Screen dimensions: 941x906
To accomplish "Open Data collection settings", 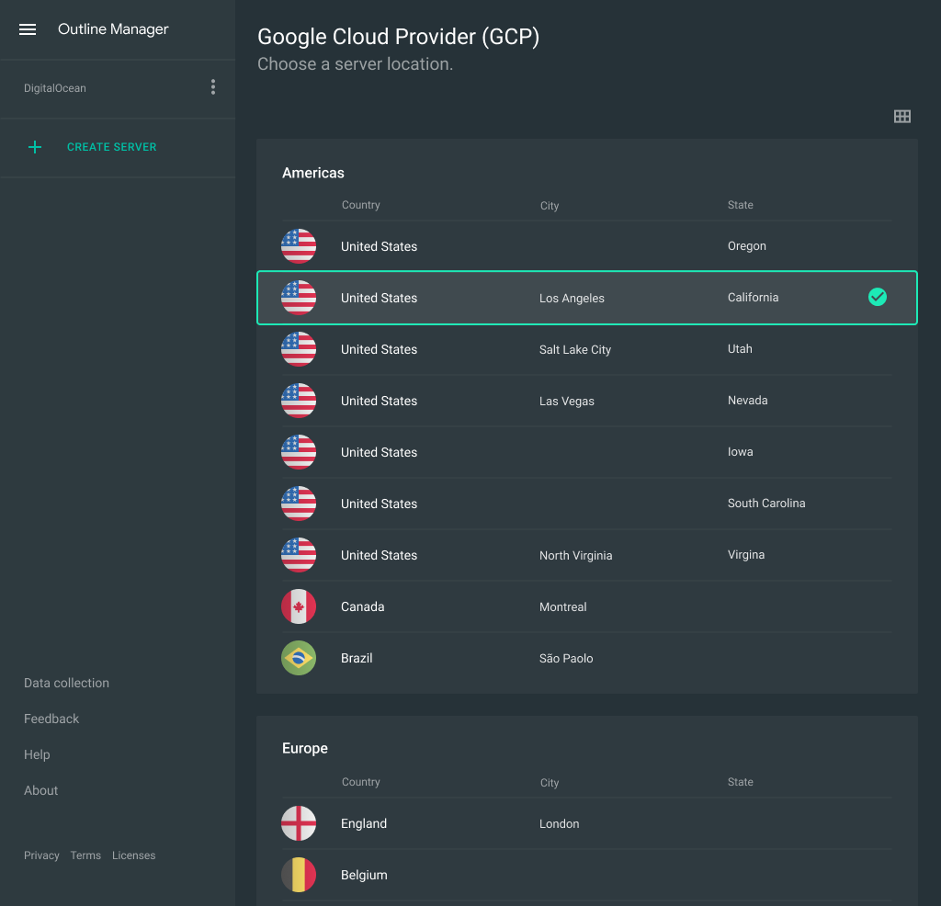I will [x=66, y=683].
